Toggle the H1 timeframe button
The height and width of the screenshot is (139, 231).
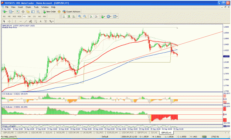pyautogui.click(x=24, y=17)
